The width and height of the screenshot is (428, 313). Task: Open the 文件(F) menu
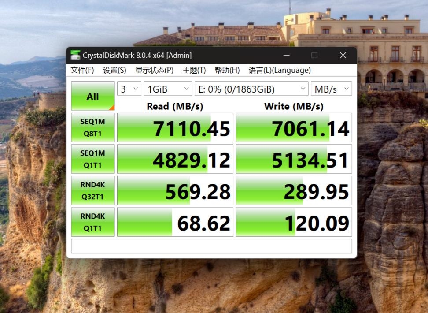82,70
